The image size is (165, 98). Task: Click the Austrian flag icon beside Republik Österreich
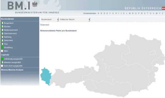[x=163, y=8]
